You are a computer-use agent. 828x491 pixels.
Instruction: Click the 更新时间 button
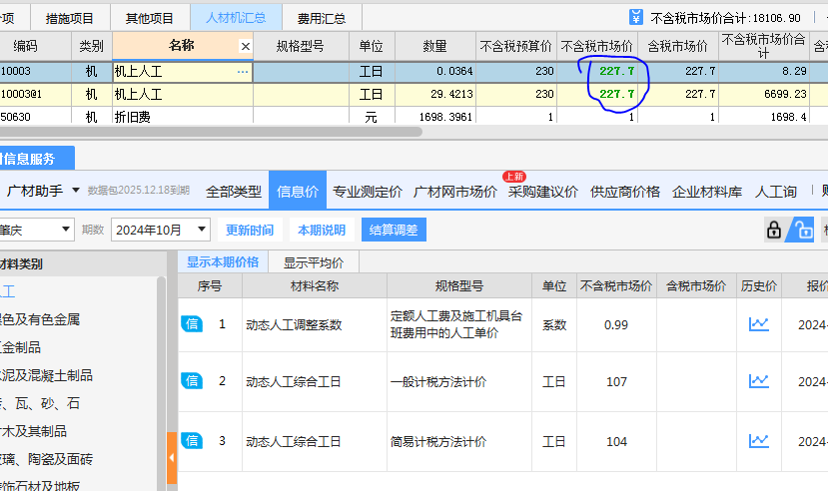click(250, 230)
